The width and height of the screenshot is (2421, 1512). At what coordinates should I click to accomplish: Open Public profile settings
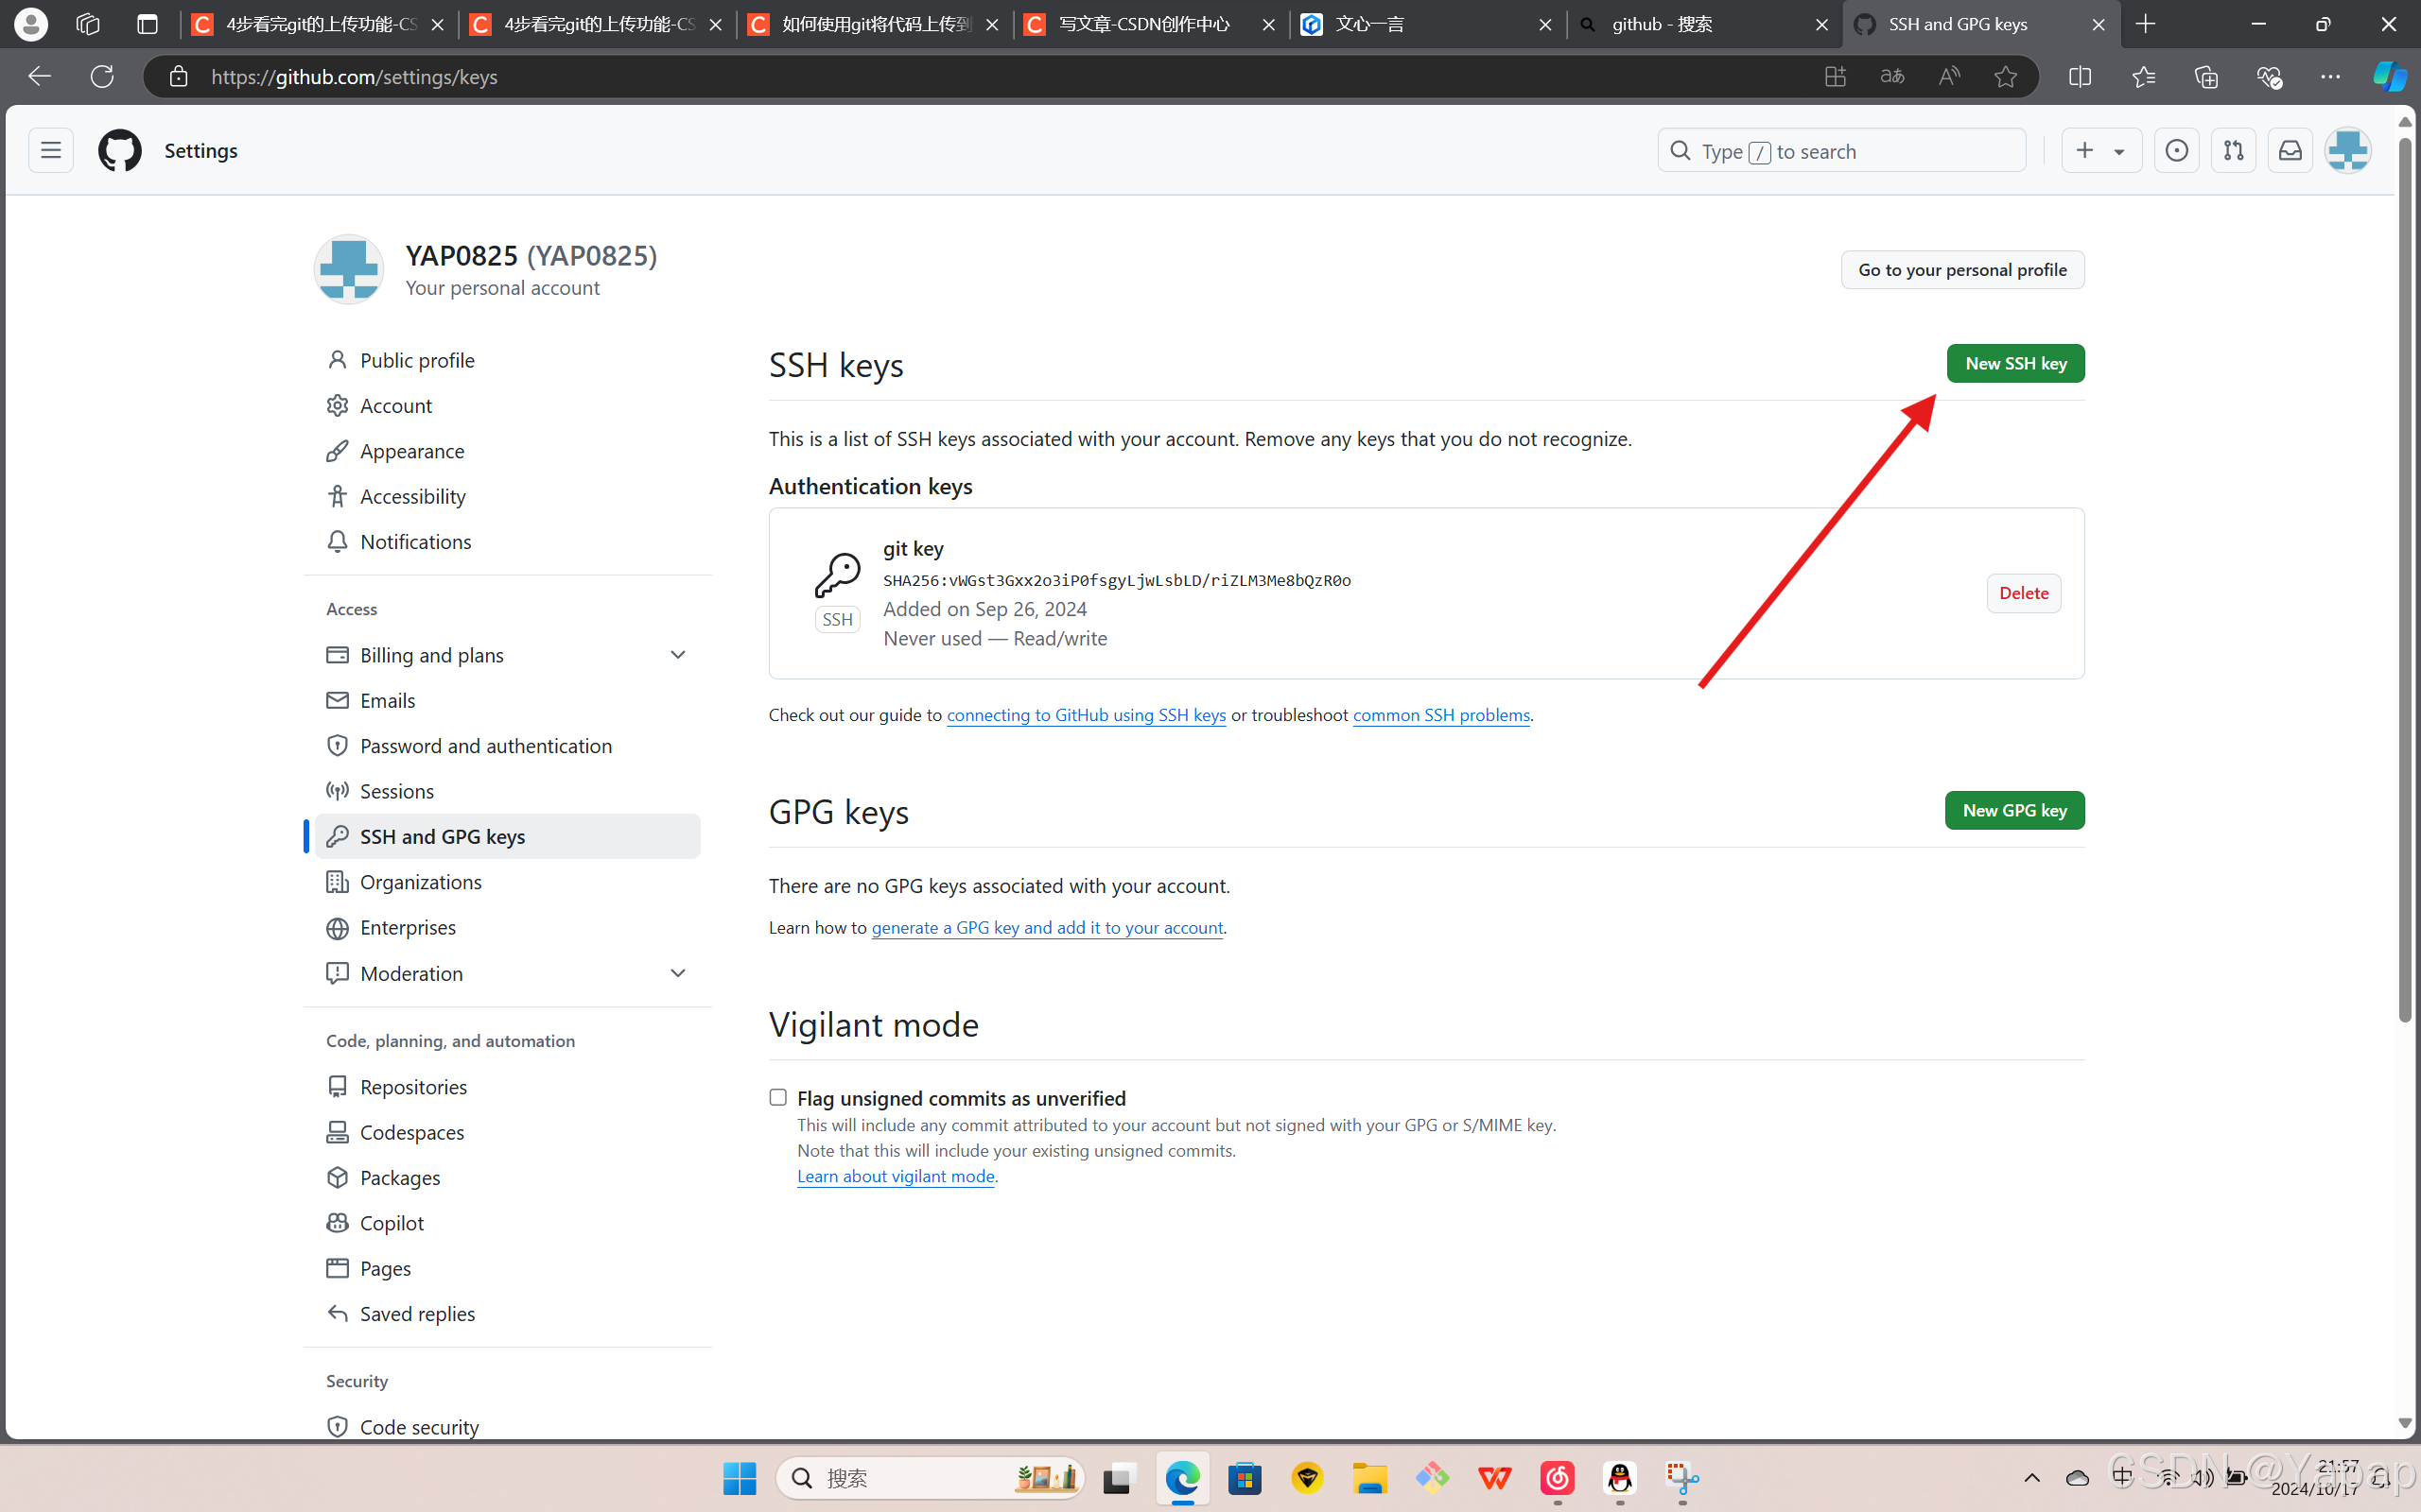(507, 360)
